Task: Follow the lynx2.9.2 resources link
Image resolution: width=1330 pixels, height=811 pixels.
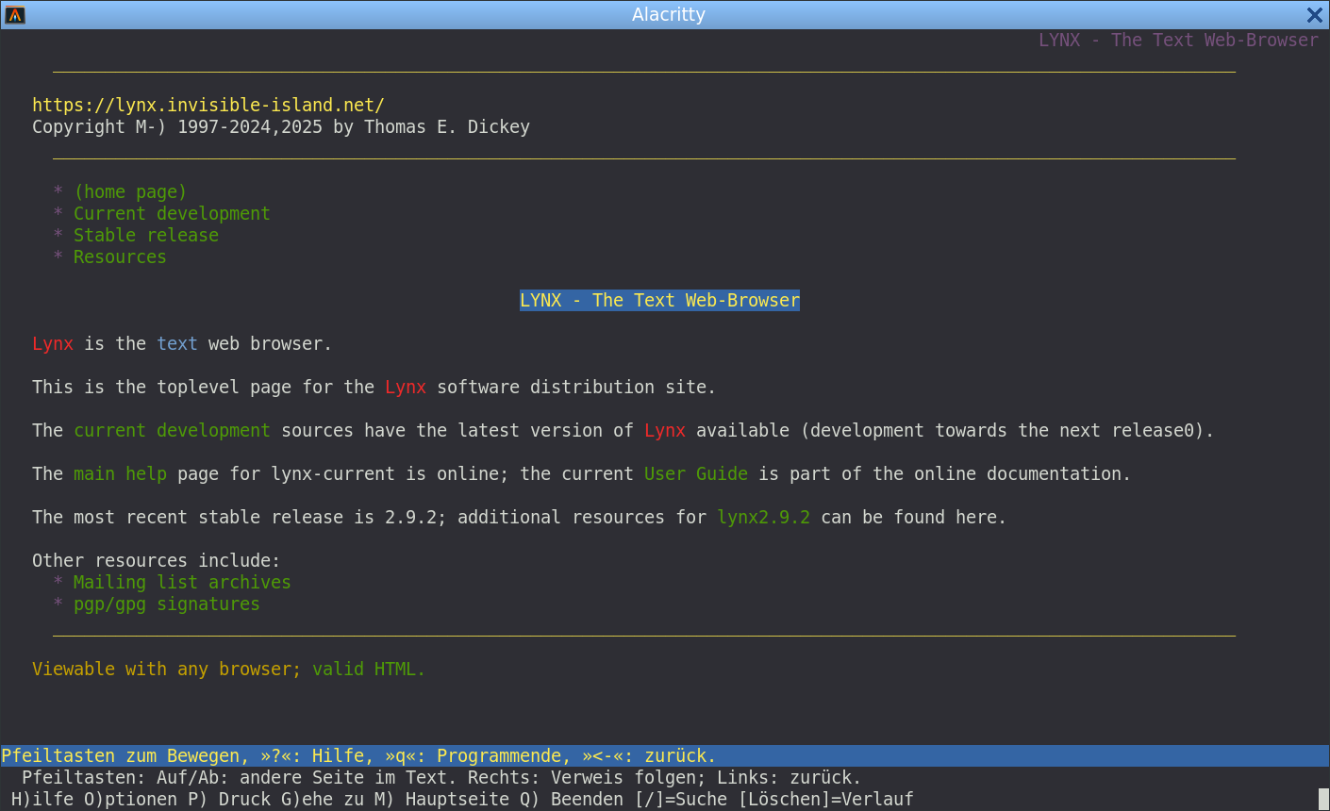Action: coord(763,517)
